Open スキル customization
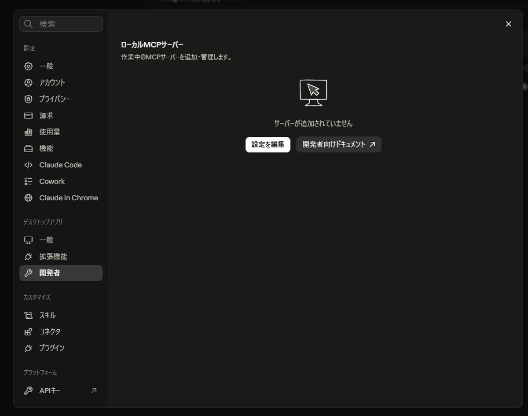 tap(61, 315)
